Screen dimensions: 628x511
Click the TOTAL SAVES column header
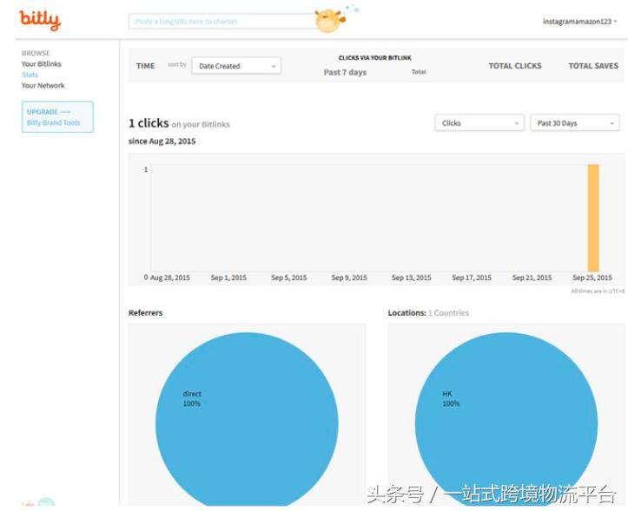[593, 66]
